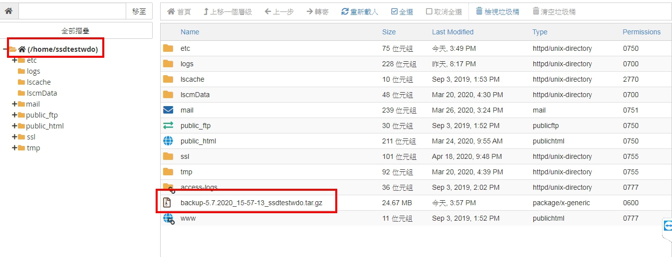Click the public_html globe icon
Image resolution: width=672 pixels, height=257 pixels.
[x=168, y=141]
